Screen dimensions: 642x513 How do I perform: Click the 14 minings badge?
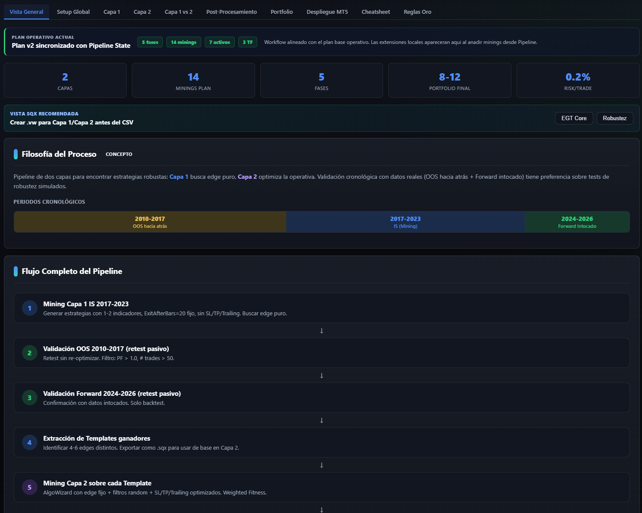coord(184,42)
